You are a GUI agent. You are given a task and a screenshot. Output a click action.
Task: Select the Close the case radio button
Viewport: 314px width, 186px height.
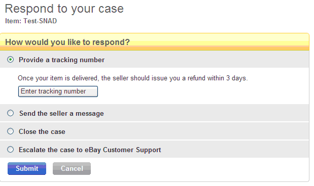(x=11, y=131)
